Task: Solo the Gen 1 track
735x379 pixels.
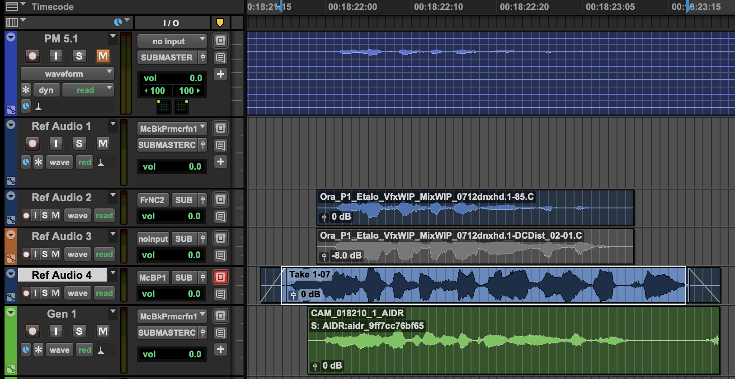Action: pyautogui.click(x=79, y=331)
